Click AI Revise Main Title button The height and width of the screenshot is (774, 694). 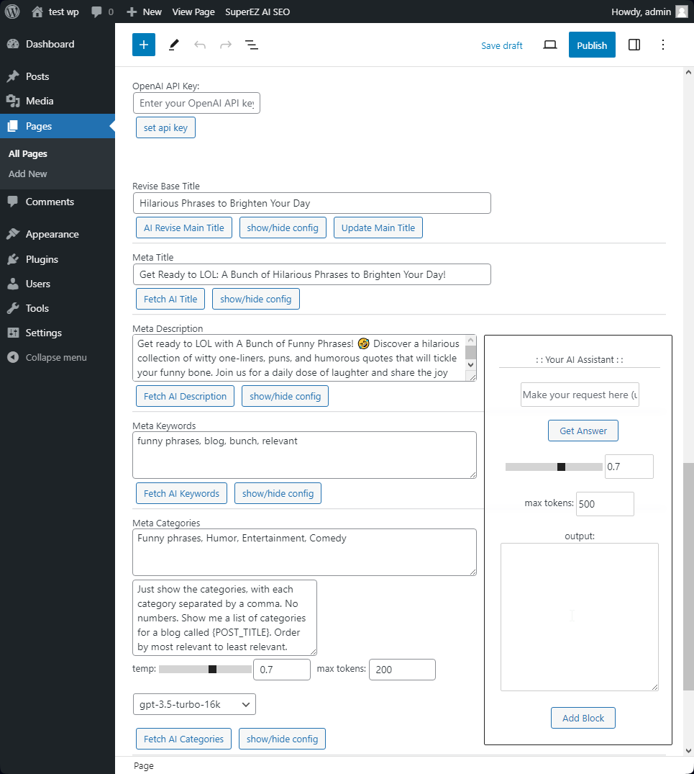pyautogui.click(x=184, y=228)
